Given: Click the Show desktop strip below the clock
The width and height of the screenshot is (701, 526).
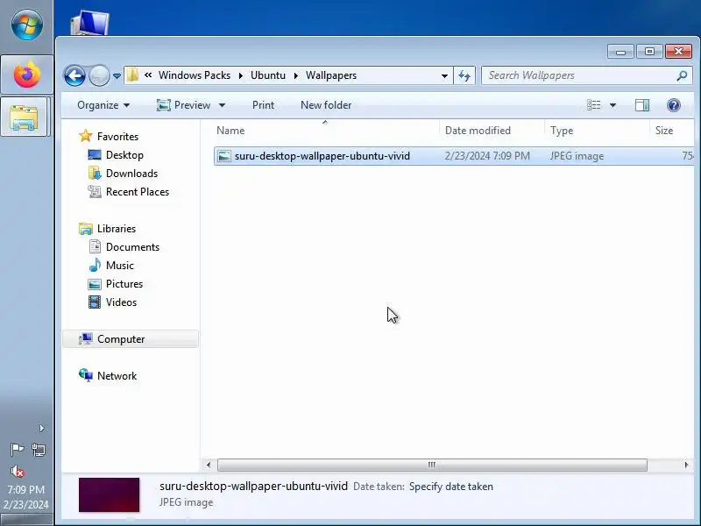Looking at the screenshot, I should coord(27,519).
